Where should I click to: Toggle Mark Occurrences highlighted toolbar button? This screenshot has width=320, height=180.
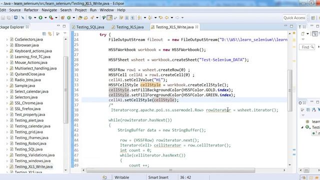click(x=109, y=18)
